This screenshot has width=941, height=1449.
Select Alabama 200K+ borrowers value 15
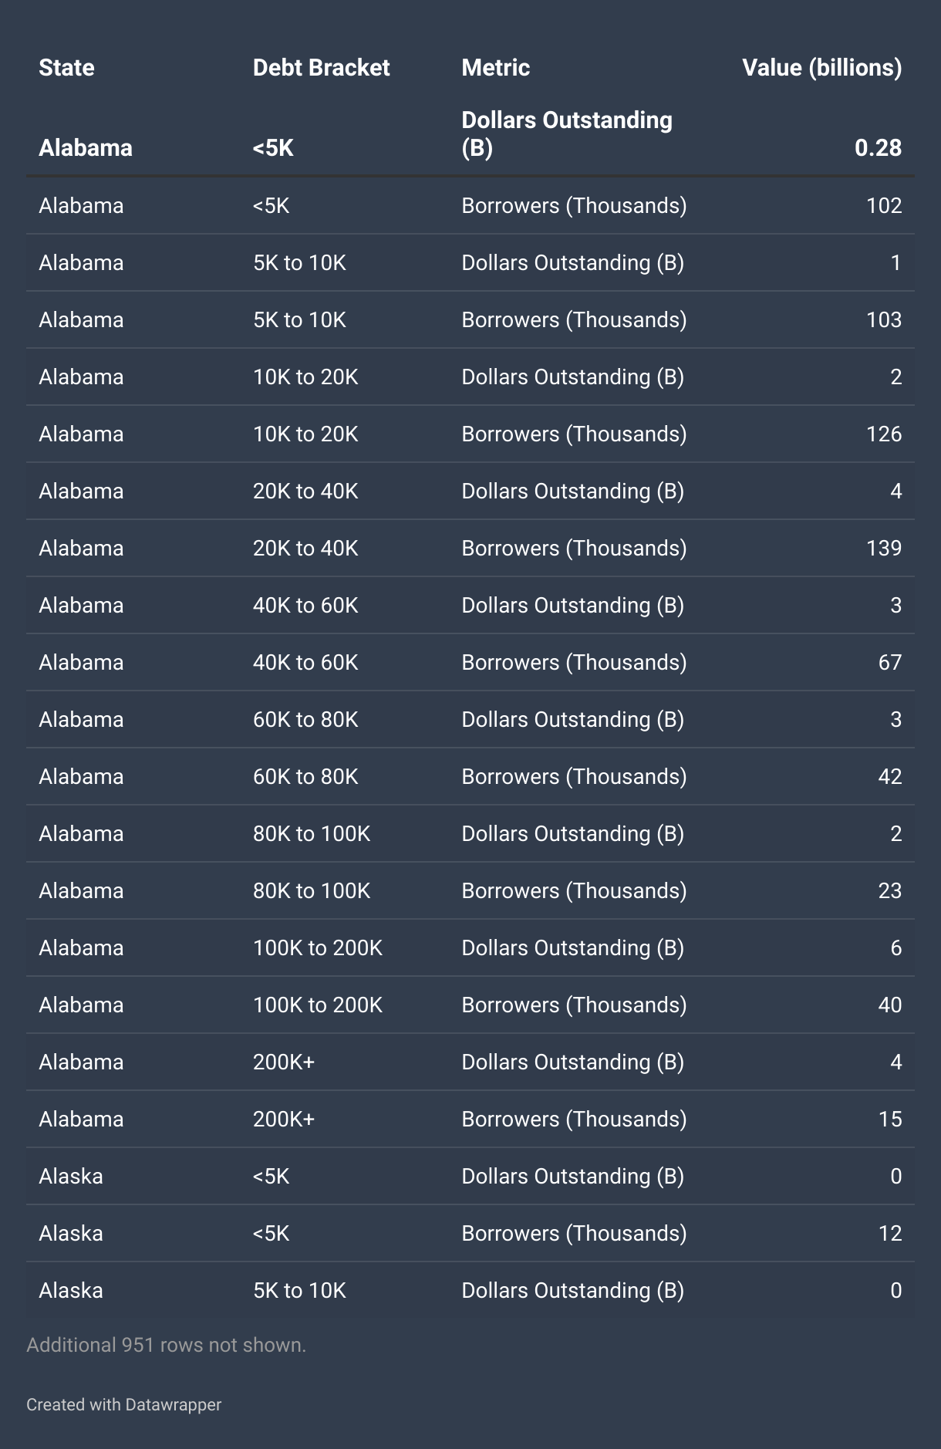[890, 1119]
